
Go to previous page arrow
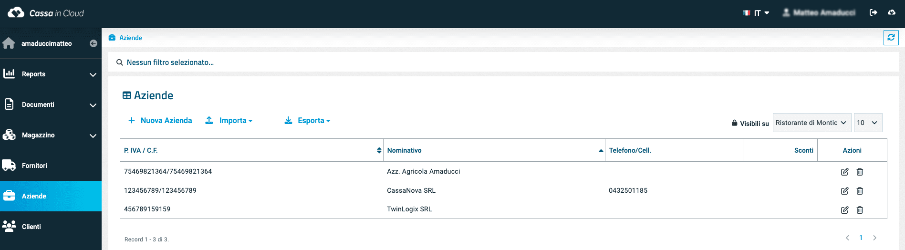tap(847, 238)
